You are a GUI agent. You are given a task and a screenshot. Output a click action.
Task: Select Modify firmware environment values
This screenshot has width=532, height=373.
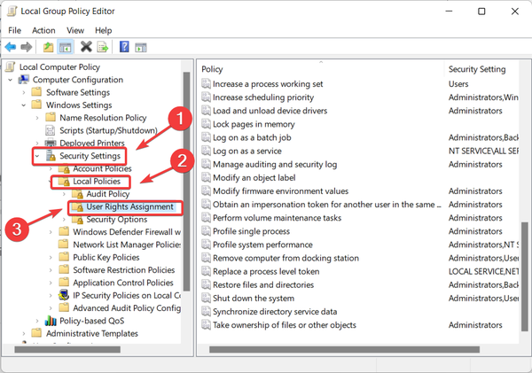[280, 190]
